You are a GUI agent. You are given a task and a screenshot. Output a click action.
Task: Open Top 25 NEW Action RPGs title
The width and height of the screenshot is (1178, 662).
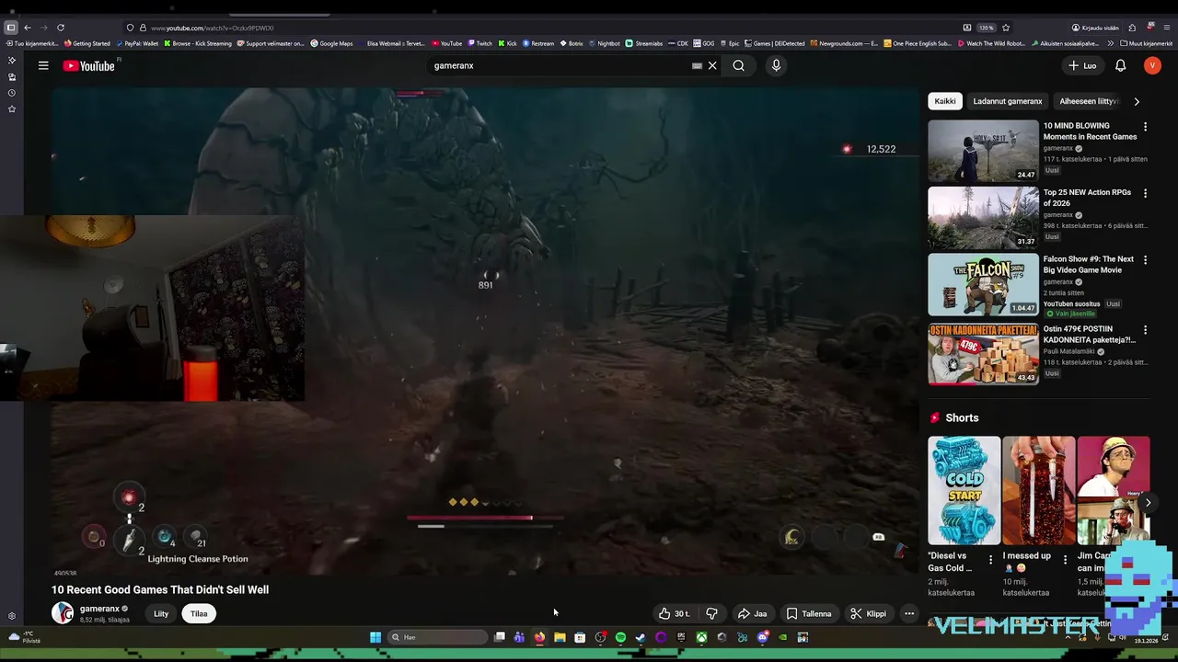[x=1087, y=198]
